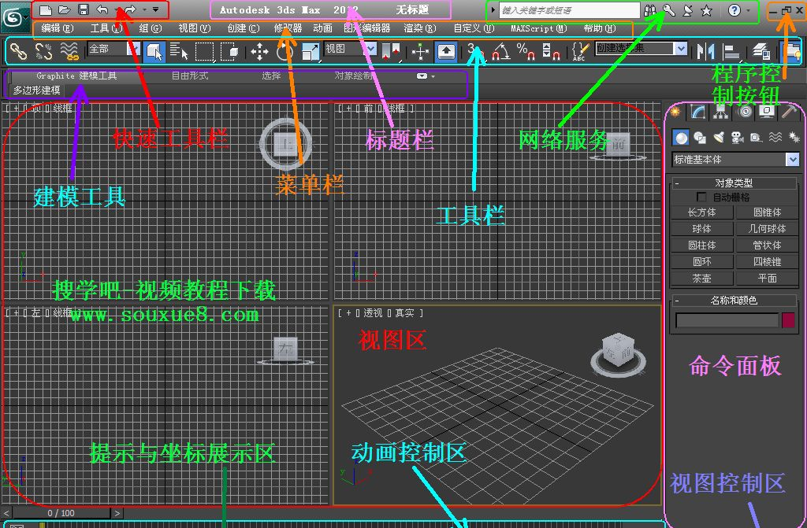Open Edit Named Selection Sets tool
This screenshot has width=807, height=528.
(580, 51)
